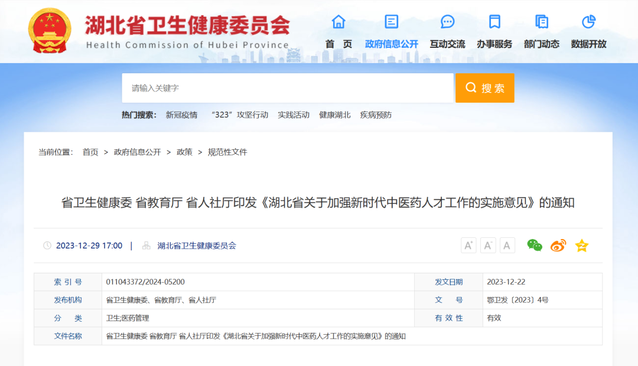Click the 文件名称 label cell
This screenshot has height=366, width=638.
click(x=68, y=336)
